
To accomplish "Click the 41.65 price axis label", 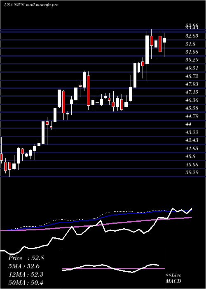I will click(x=192, y=148).
